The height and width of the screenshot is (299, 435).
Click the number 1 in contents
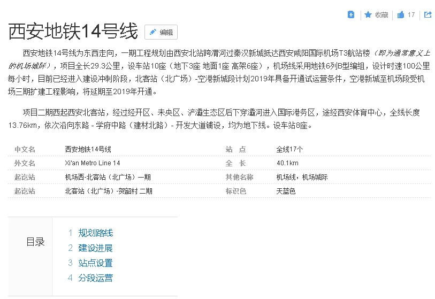click(71, 233)
